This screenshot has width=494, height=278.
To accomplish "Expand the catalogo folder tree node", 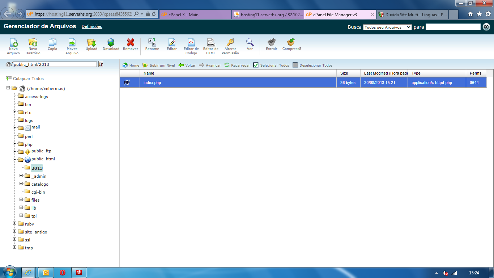I will pyautogui.click(x=21, y=184).
